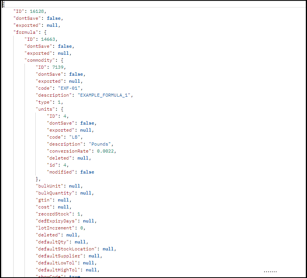Click the opening brace after "formula"
The width and height of the screenshot is (307, 278).
pos(45,32)
